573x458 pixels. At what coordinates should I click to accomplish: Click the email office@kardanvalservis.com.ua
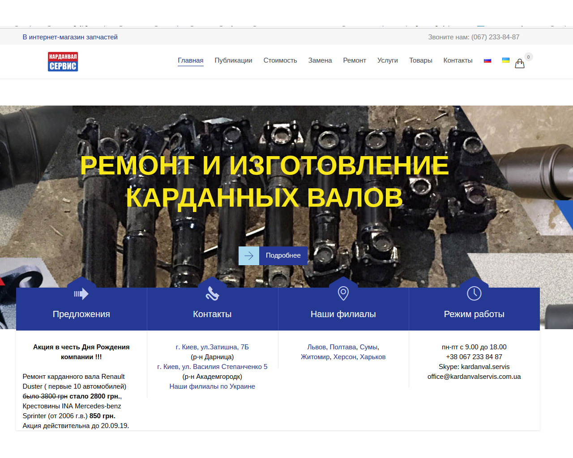pyautogui.click(x=474, y=377)
